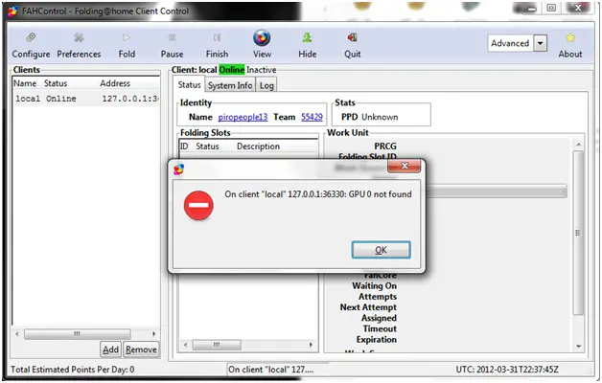Click the Clients list horizontal scrollbar thumb
This screenshot has height=383, width=602.
tap(78, 334)
